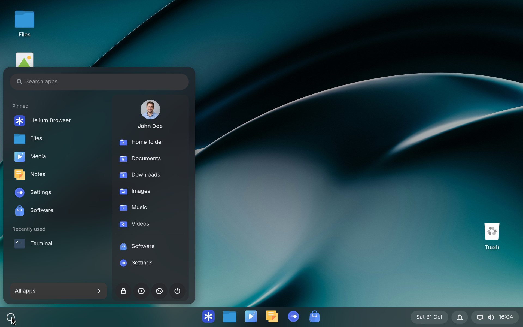Screen dimensions: 523x327
Task: Select the Files desktop folder icon
Action: (25, 24)
